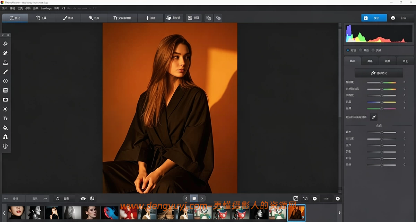Image resolution: width=416 pixels, height=222 pixels.
Task: Click the zoom out minus button
Action: 315,199
